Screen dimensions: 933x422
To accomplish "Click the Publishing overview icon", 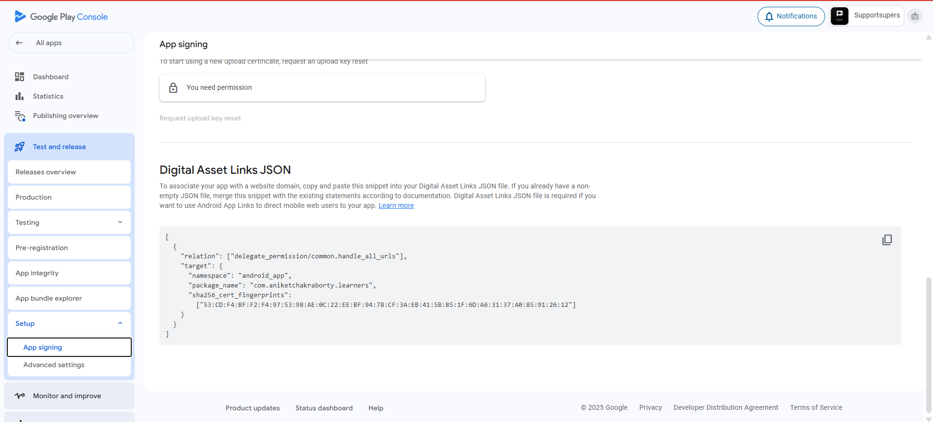I will point(20,116).
